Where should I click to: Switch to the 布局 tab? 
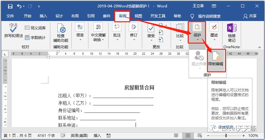tap(75, 16)
